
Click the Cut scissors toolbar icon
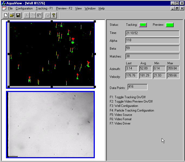[x=27, y=15]
